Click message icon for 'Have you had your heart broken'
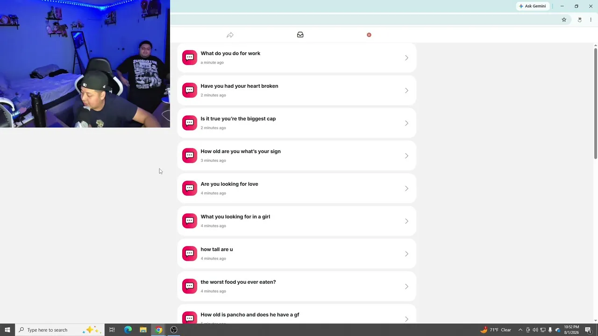598x336 pixels. (190, 90)
